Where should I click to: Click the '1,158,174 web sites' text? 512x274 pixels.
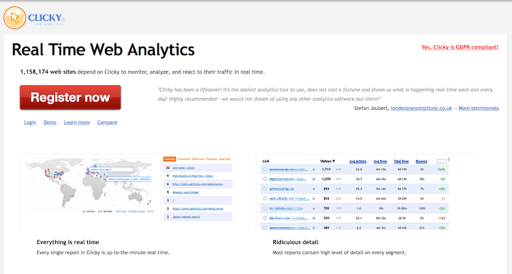click(48, 72)
